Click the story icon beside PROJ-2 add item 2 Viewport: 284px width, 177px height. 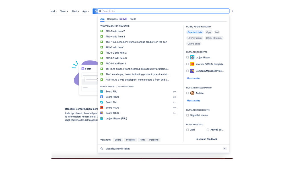click(x=102, y=53)
